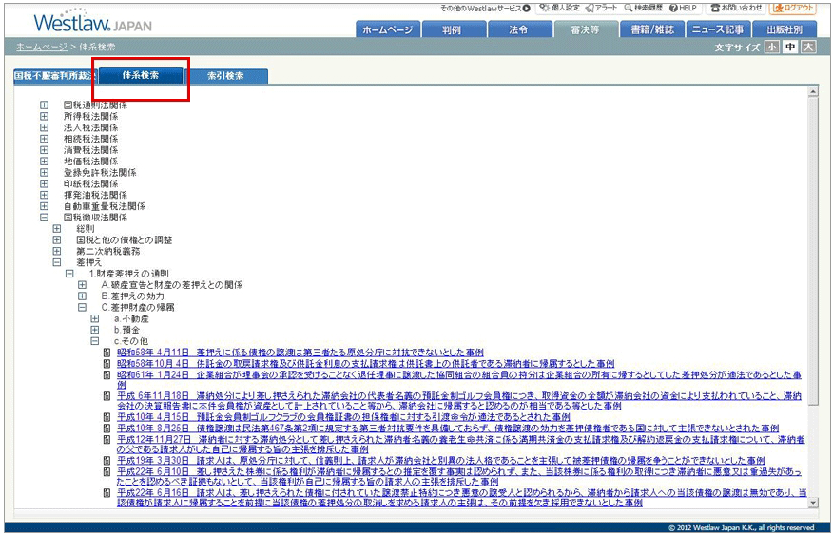Click ホームページ breadcrumb link
Screen dimensions: 833x534
(x=42, y=47)
